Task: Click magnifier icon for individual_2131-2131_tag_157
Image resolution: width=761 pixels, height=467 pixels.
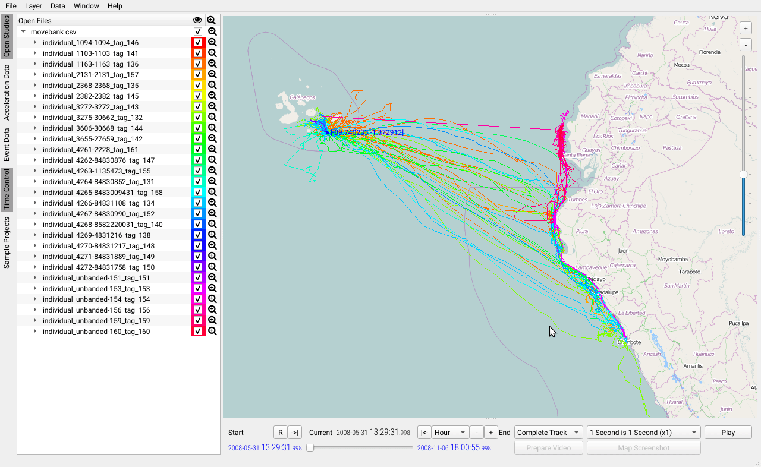Action: tap(212, 75)
